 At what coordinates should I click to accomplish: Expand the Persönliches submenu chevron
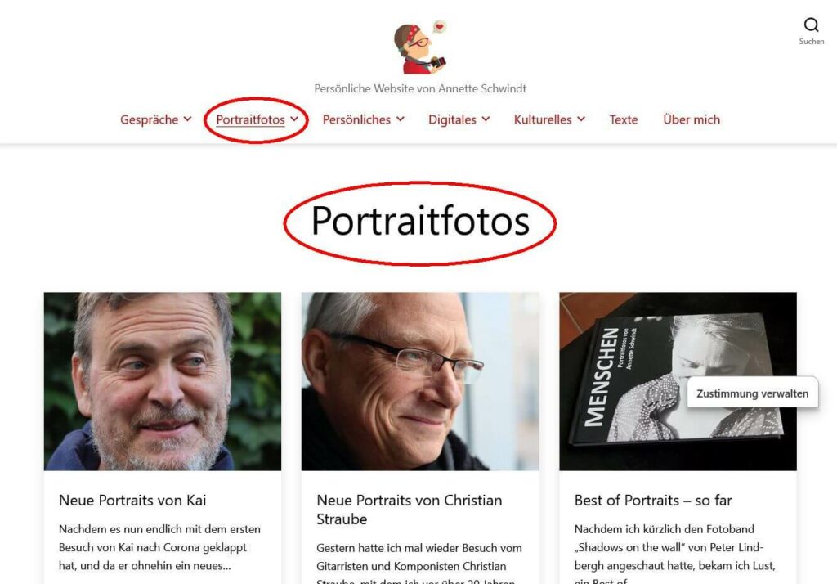400,119
